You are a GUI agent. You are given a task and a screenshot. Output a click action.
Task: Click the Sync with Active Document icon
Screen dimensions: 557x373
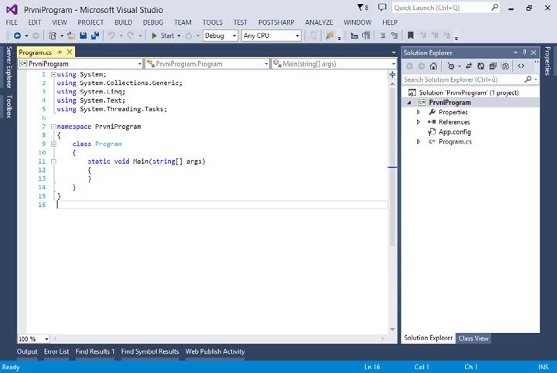point(469,66)
